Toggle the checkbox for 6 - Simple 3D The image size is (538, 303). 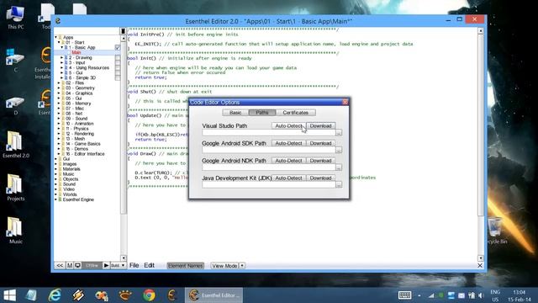[118, 78]
